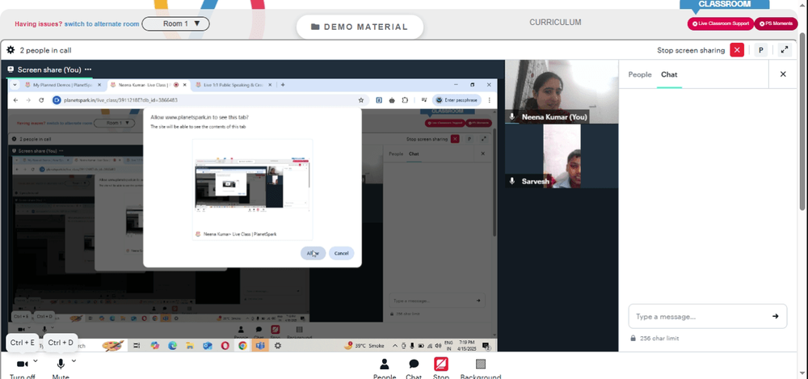Click browser Back arrow in shared screen
This screenshot has height=379, width=808.
[x=15, y=100]
